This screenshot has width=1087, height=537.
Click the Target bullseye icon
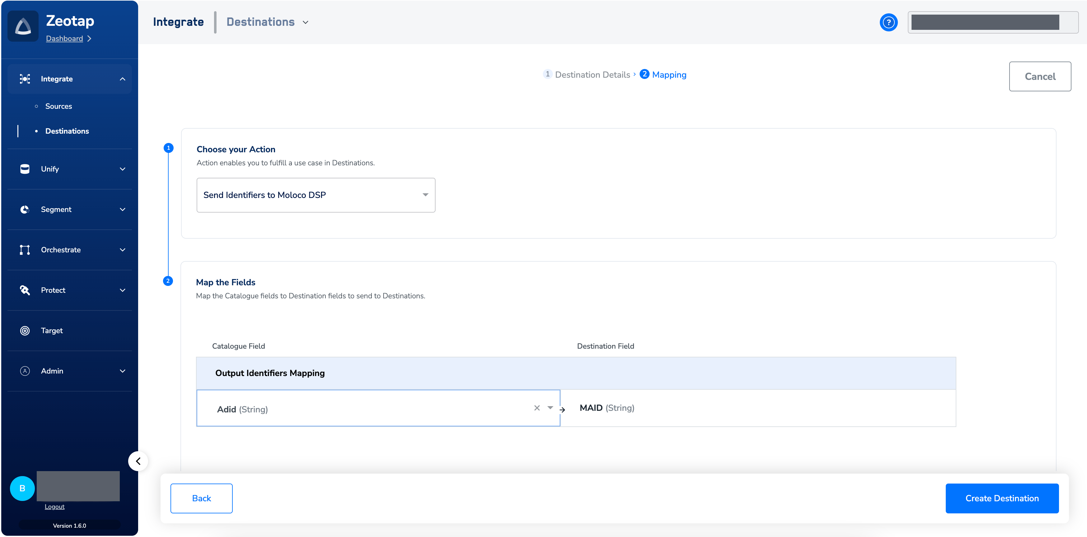tap(25, 331)
